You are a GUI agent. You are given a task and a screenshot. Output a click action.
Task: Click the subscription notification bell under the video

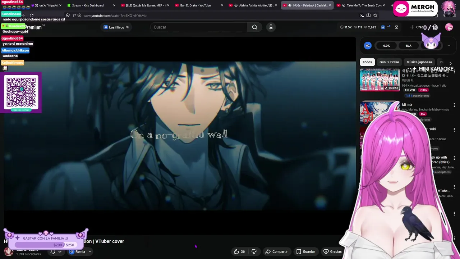click(52, 251)
